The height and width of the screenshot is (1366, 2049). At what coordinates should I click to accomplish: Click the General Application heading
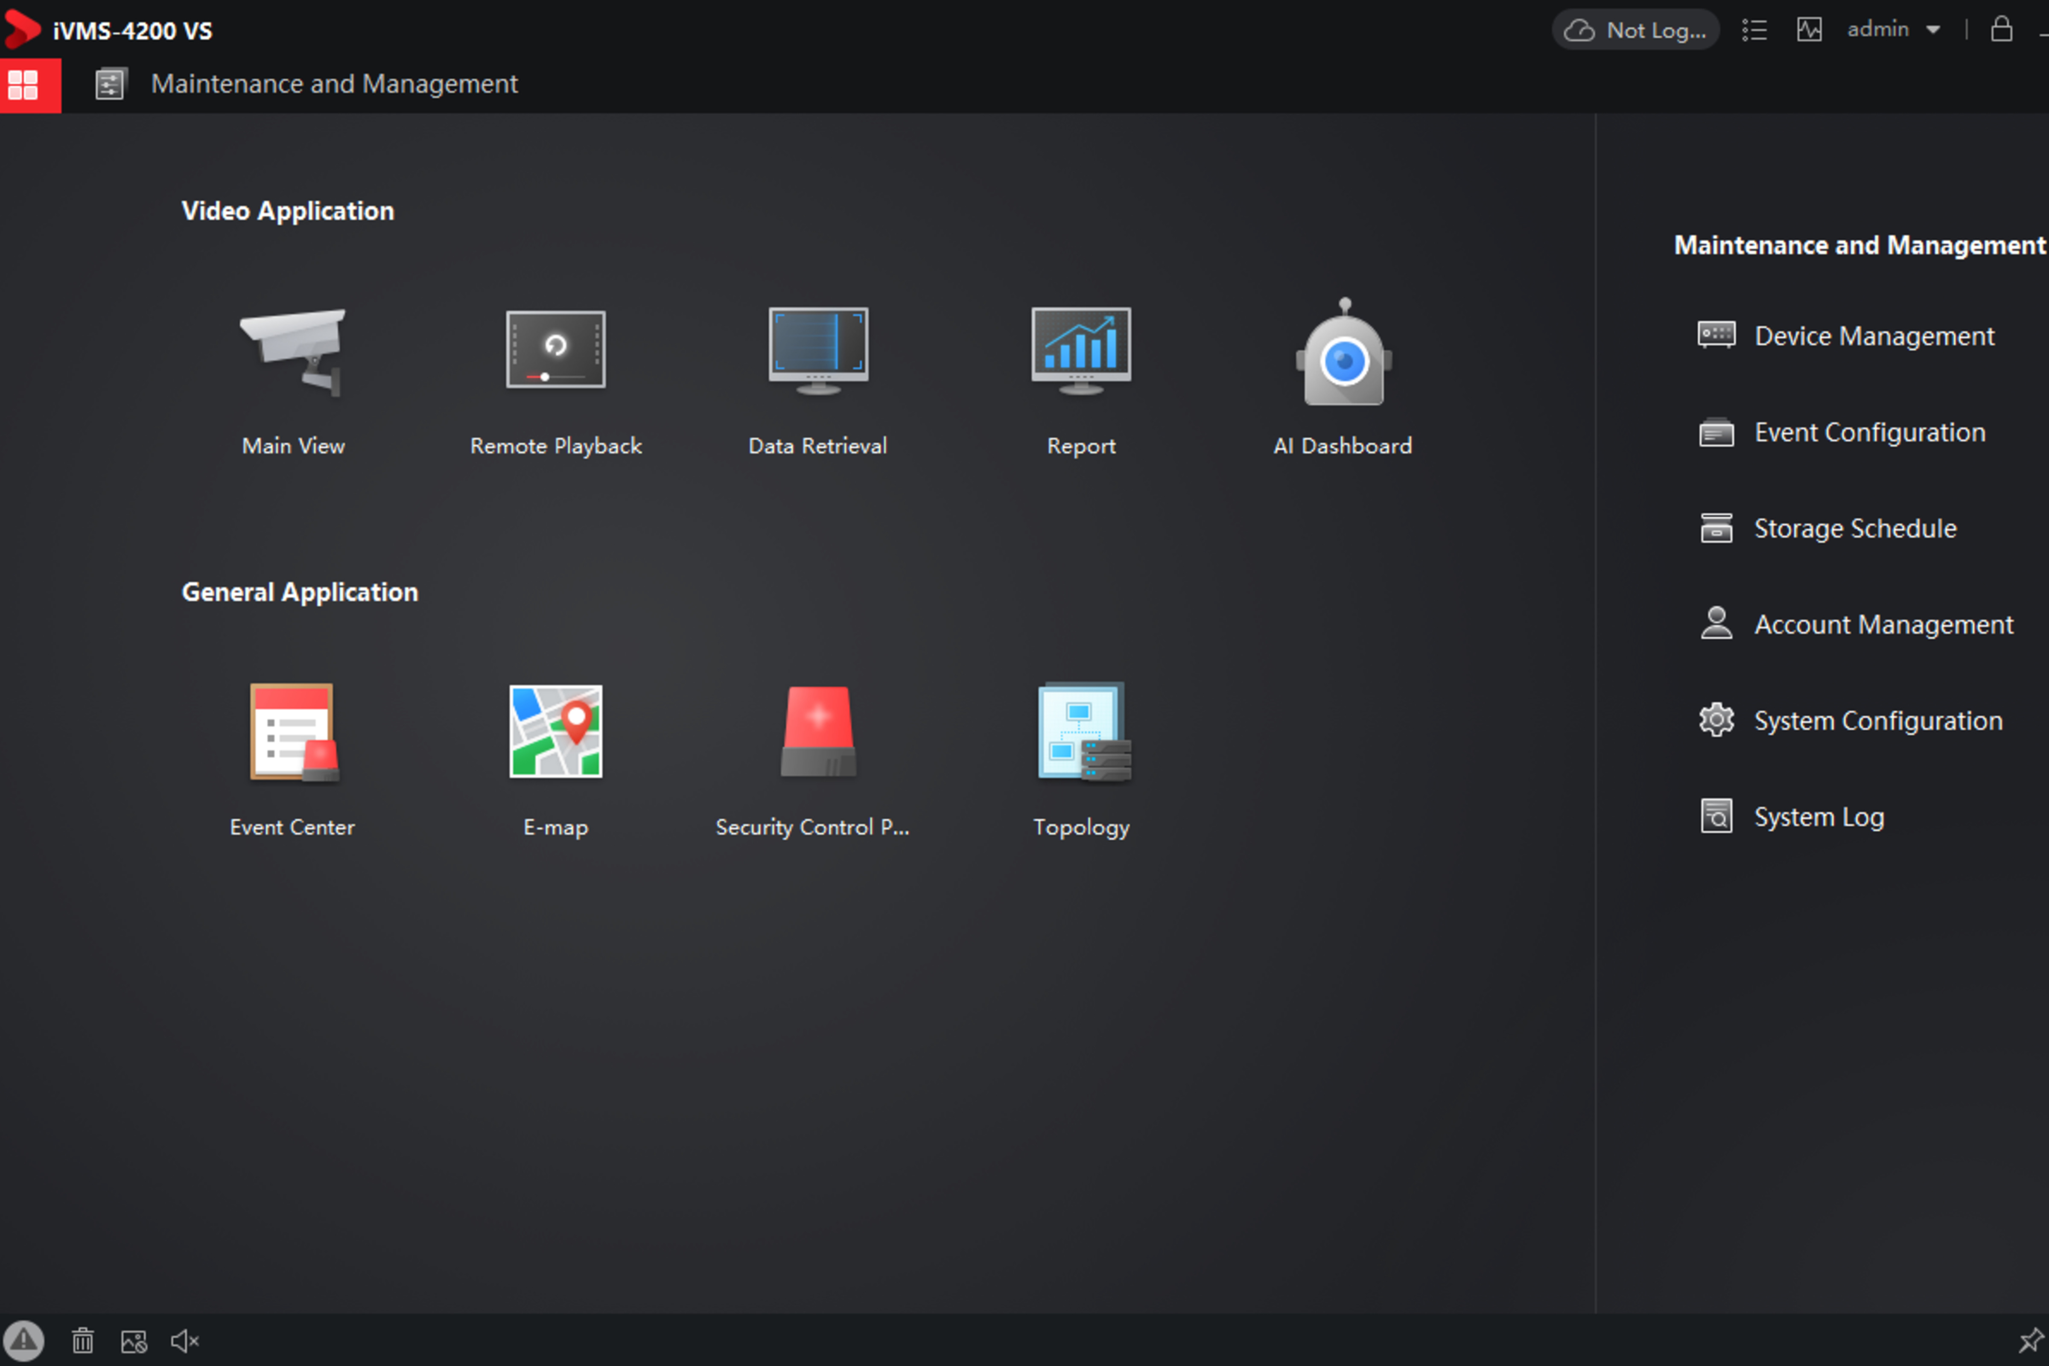click(300, 593)
